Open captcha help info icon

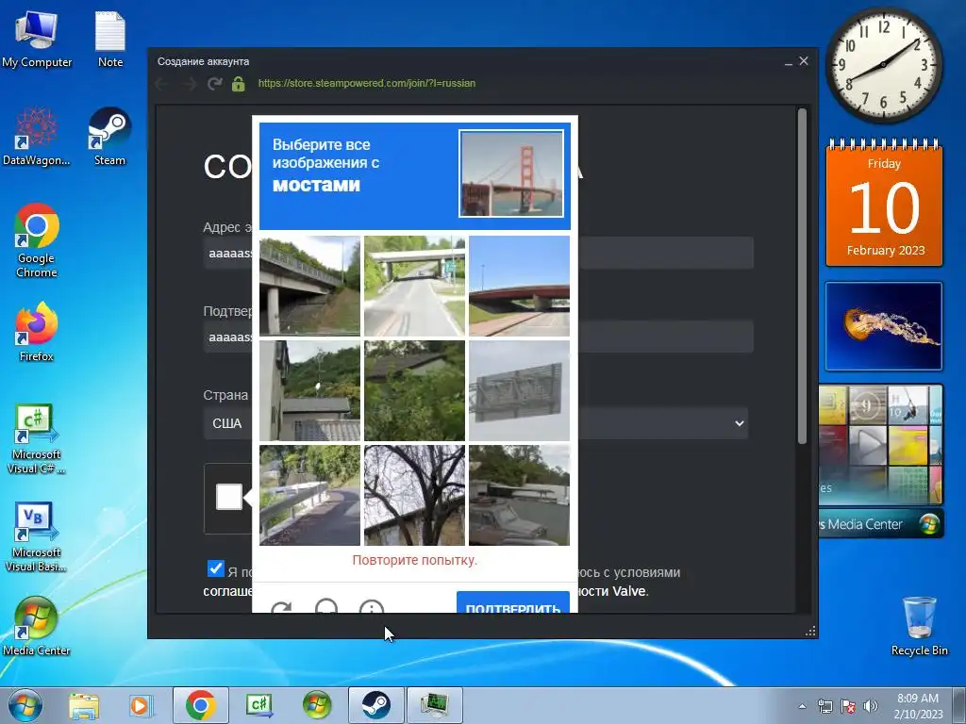(x=372, y=606)
